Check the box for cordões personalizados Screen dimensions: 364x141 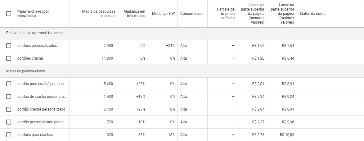(x=9, y=46)
